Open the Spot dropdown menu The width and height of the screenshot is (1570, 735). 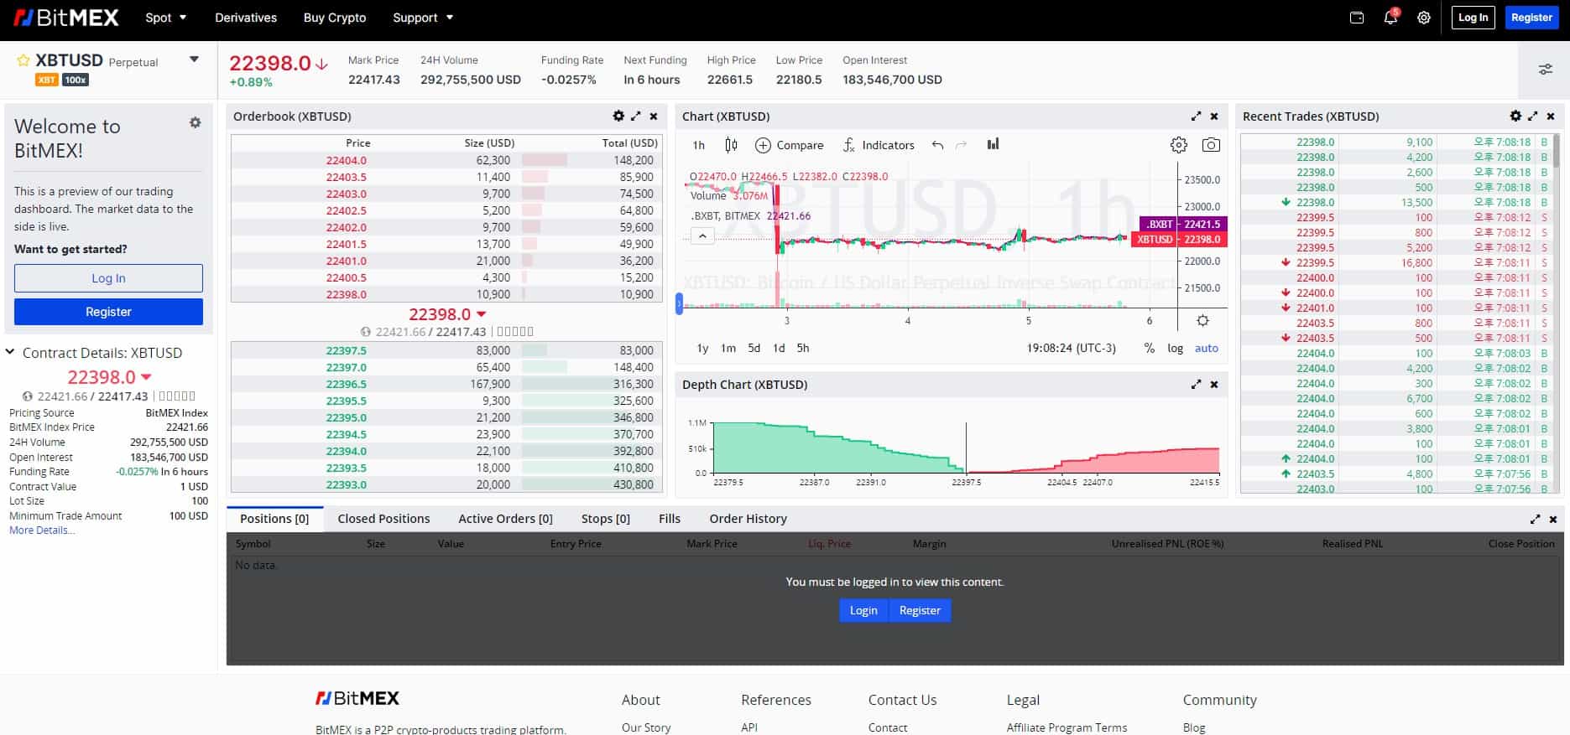[165, 18]
